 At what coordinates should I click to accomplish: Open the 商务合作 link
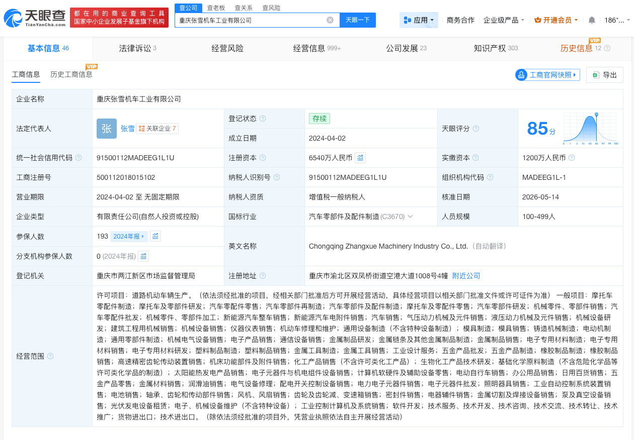coord(460,20)
